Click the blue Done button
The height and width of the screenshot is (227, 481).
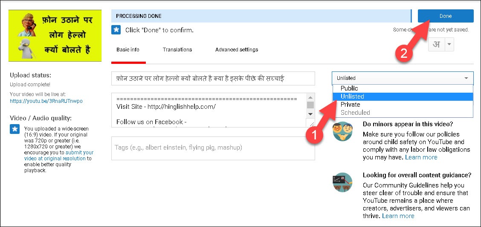445,16
